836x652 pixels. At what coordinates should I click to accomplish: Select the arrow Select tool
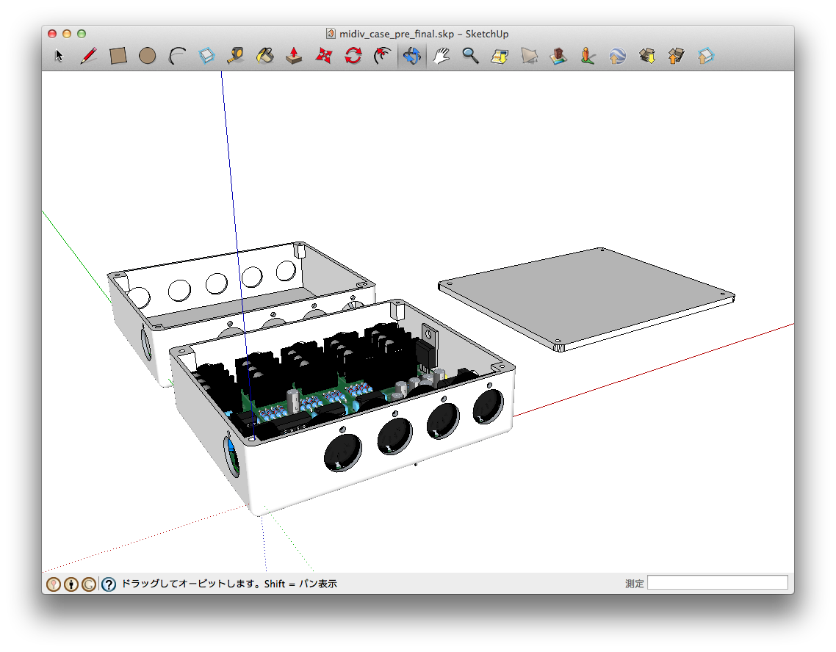pos(60,56)
